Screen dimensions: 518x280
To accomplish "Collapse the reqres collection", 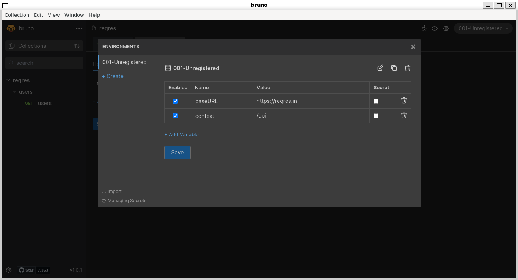I will (21, 80).
